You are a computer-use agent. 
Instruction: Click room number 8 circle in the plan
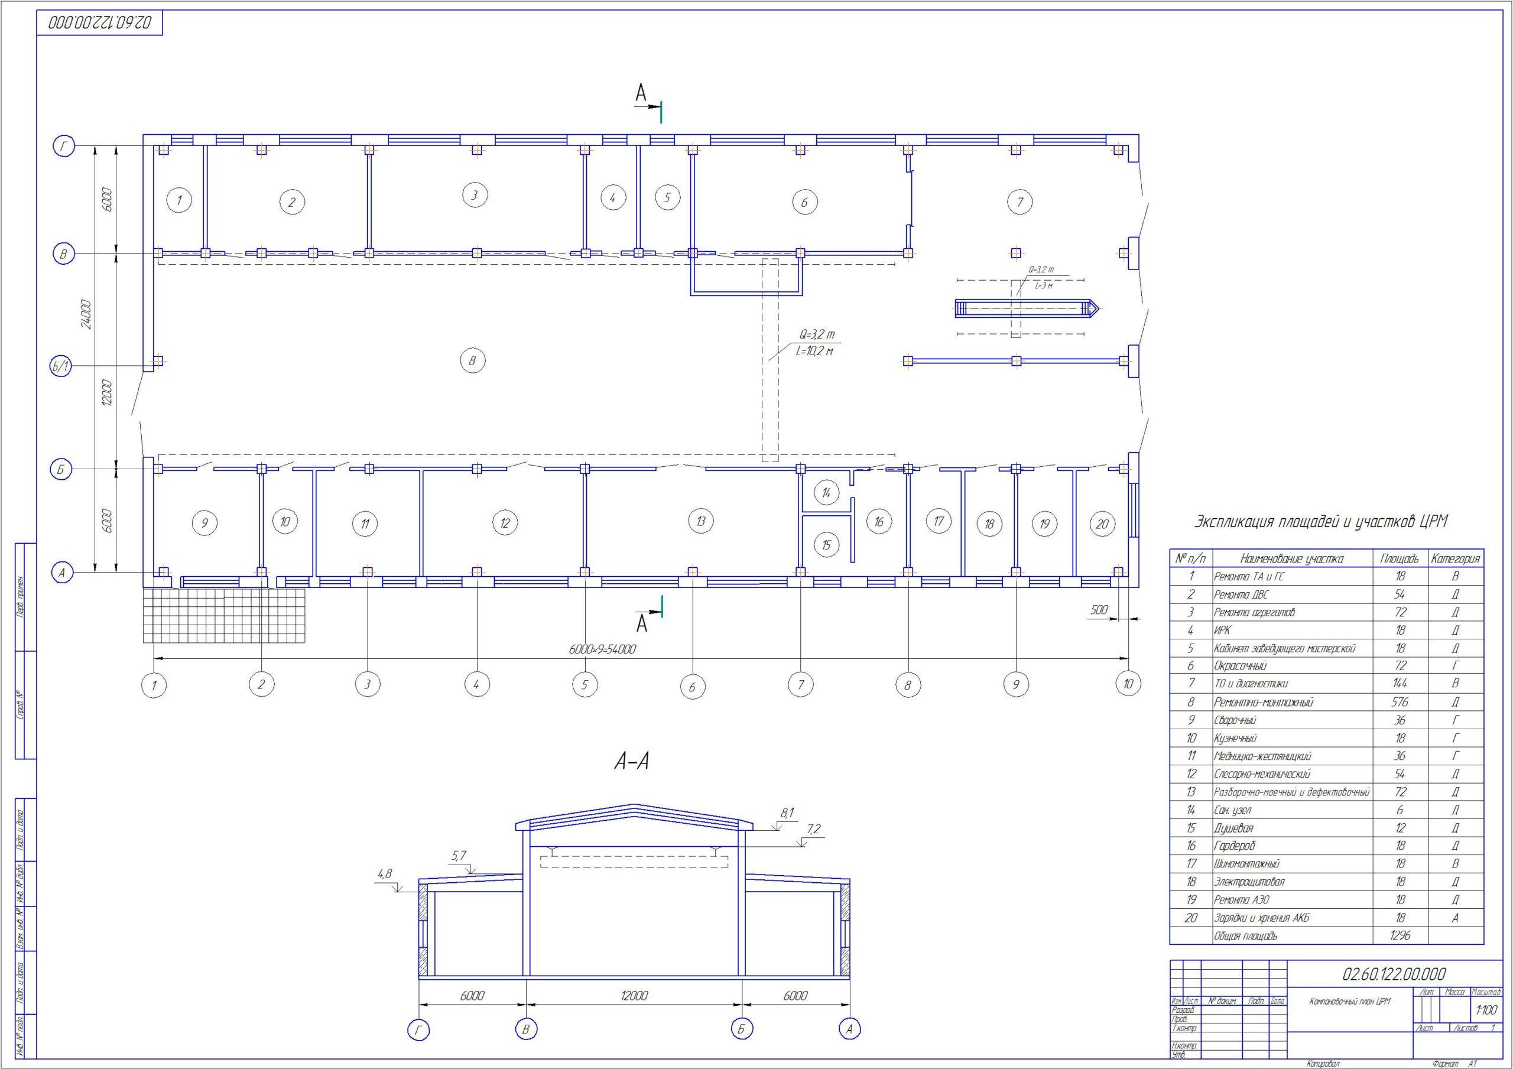(472, 360)
